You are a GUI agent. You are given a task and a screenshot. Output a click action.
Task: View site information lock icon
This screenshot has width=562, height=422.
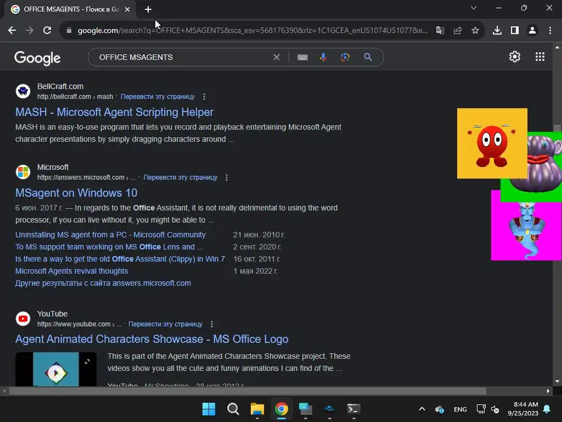pos(69,31)
